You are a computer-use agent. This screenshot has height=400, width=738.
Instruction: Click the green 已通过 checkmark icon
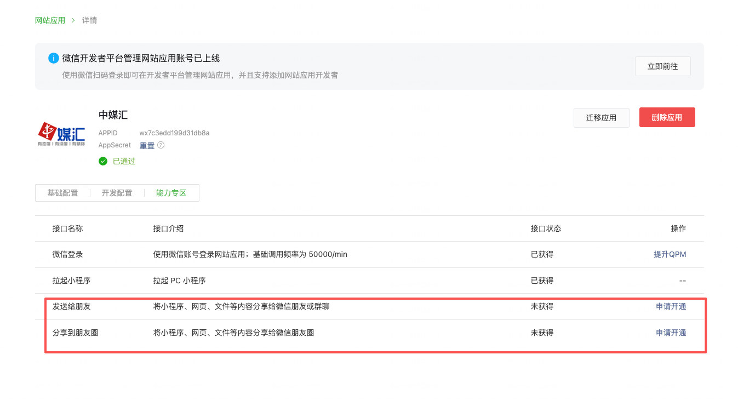pos(103,161)
